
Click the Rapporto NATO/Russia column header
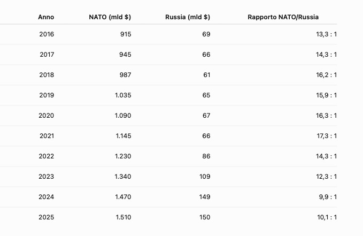(x=283, y=17)
